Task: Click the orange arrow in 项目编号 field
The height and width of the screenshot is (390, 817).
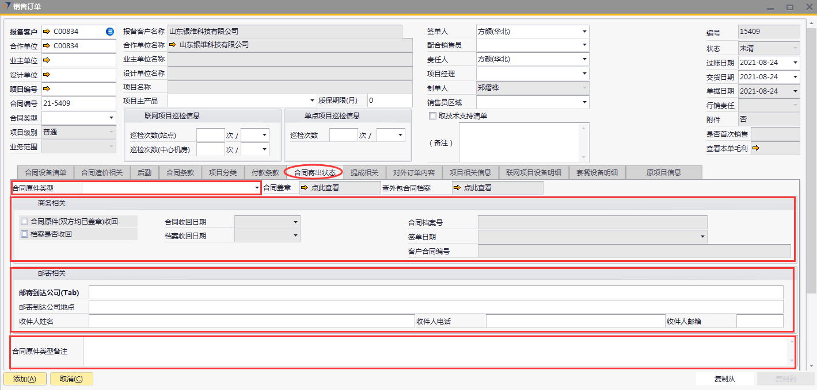Action: click(x=47, y=89)
